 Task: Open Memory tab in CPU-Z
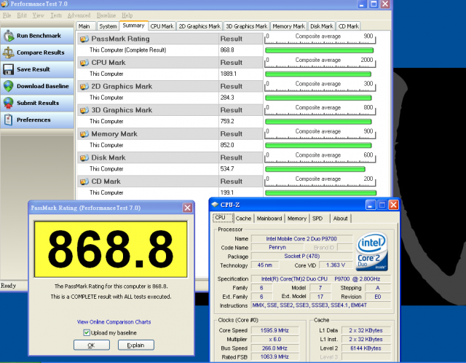coord(297,219)
